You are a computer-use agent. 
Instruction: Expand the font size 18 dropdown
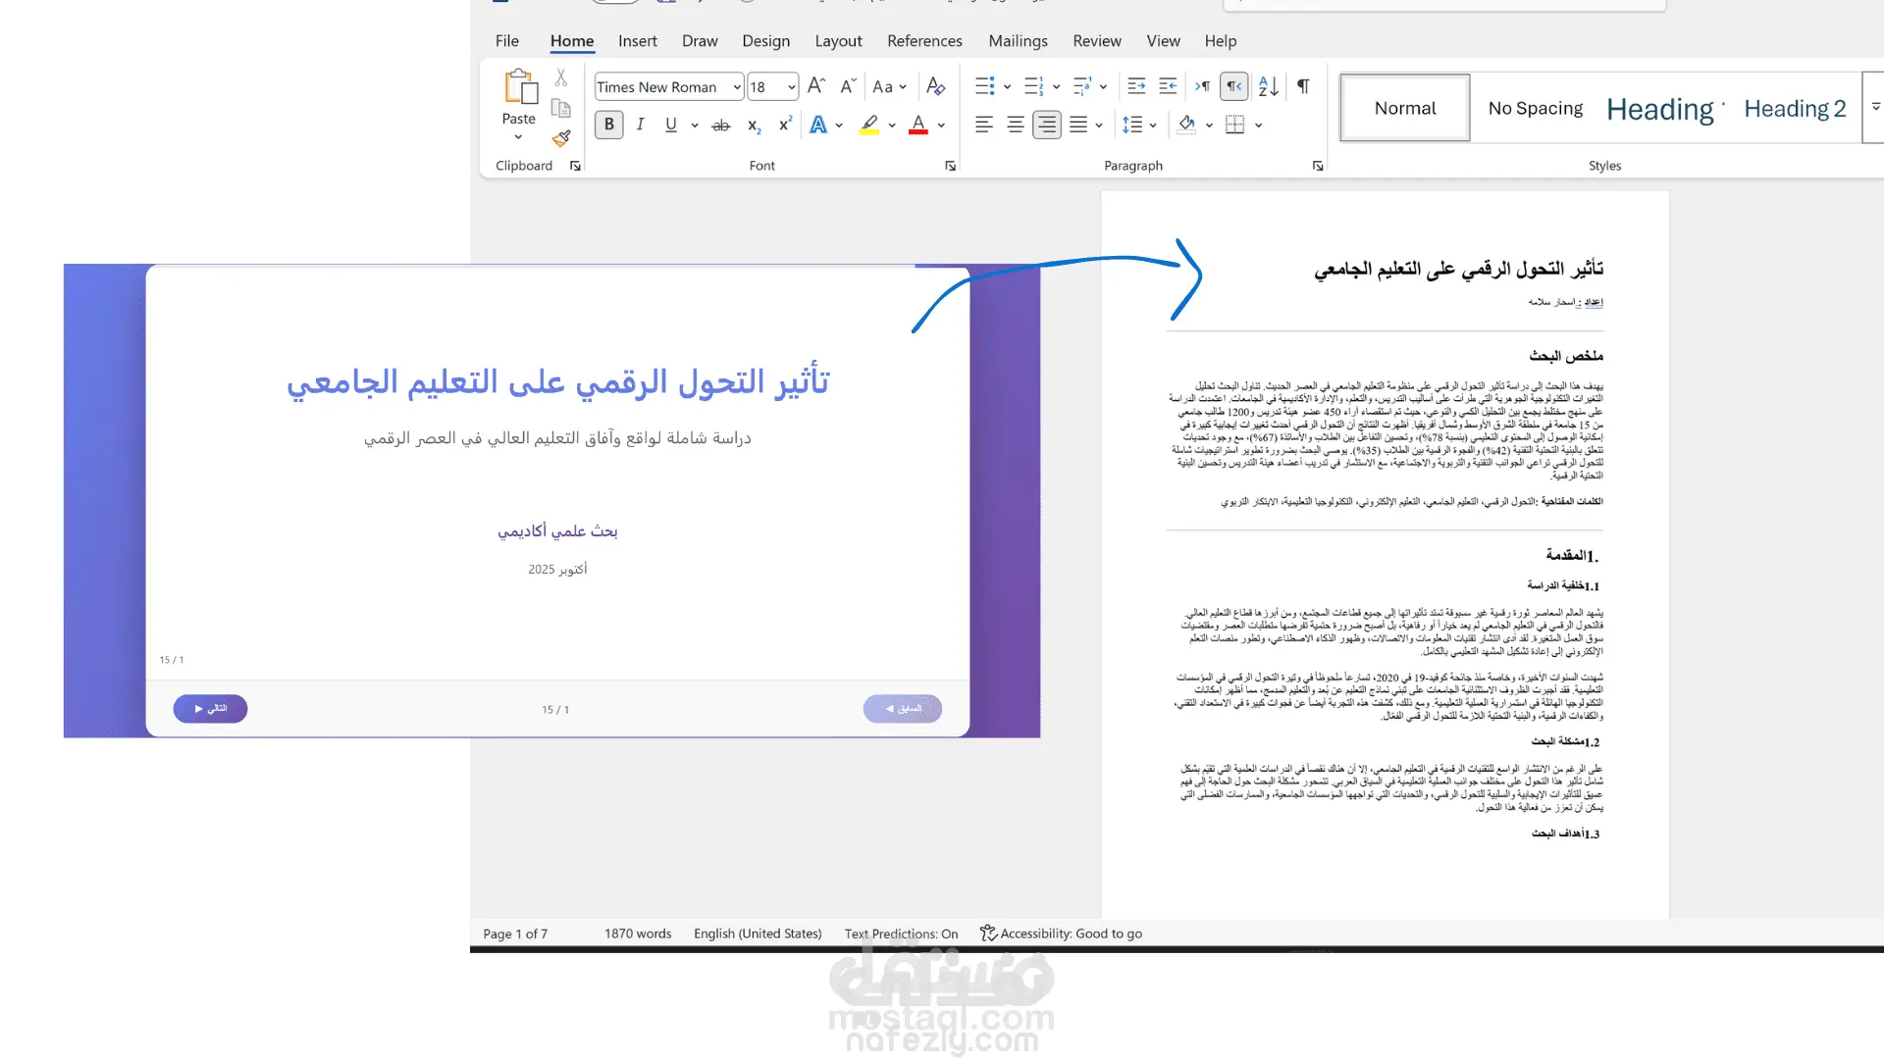(x=791, y=87)
